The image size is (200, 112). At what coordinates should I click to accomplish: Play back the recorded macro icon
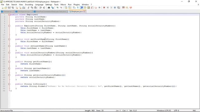tap(111, 7)
